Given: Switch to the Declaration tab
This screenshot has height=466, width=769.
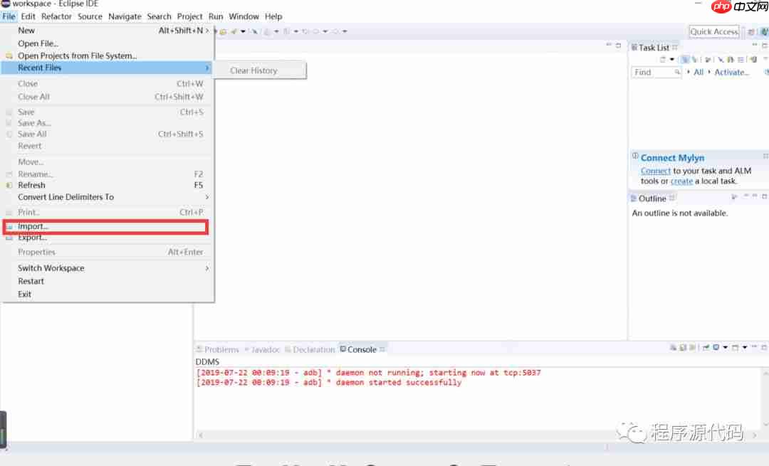Looking at the screenshot, I should click(310, 349).
